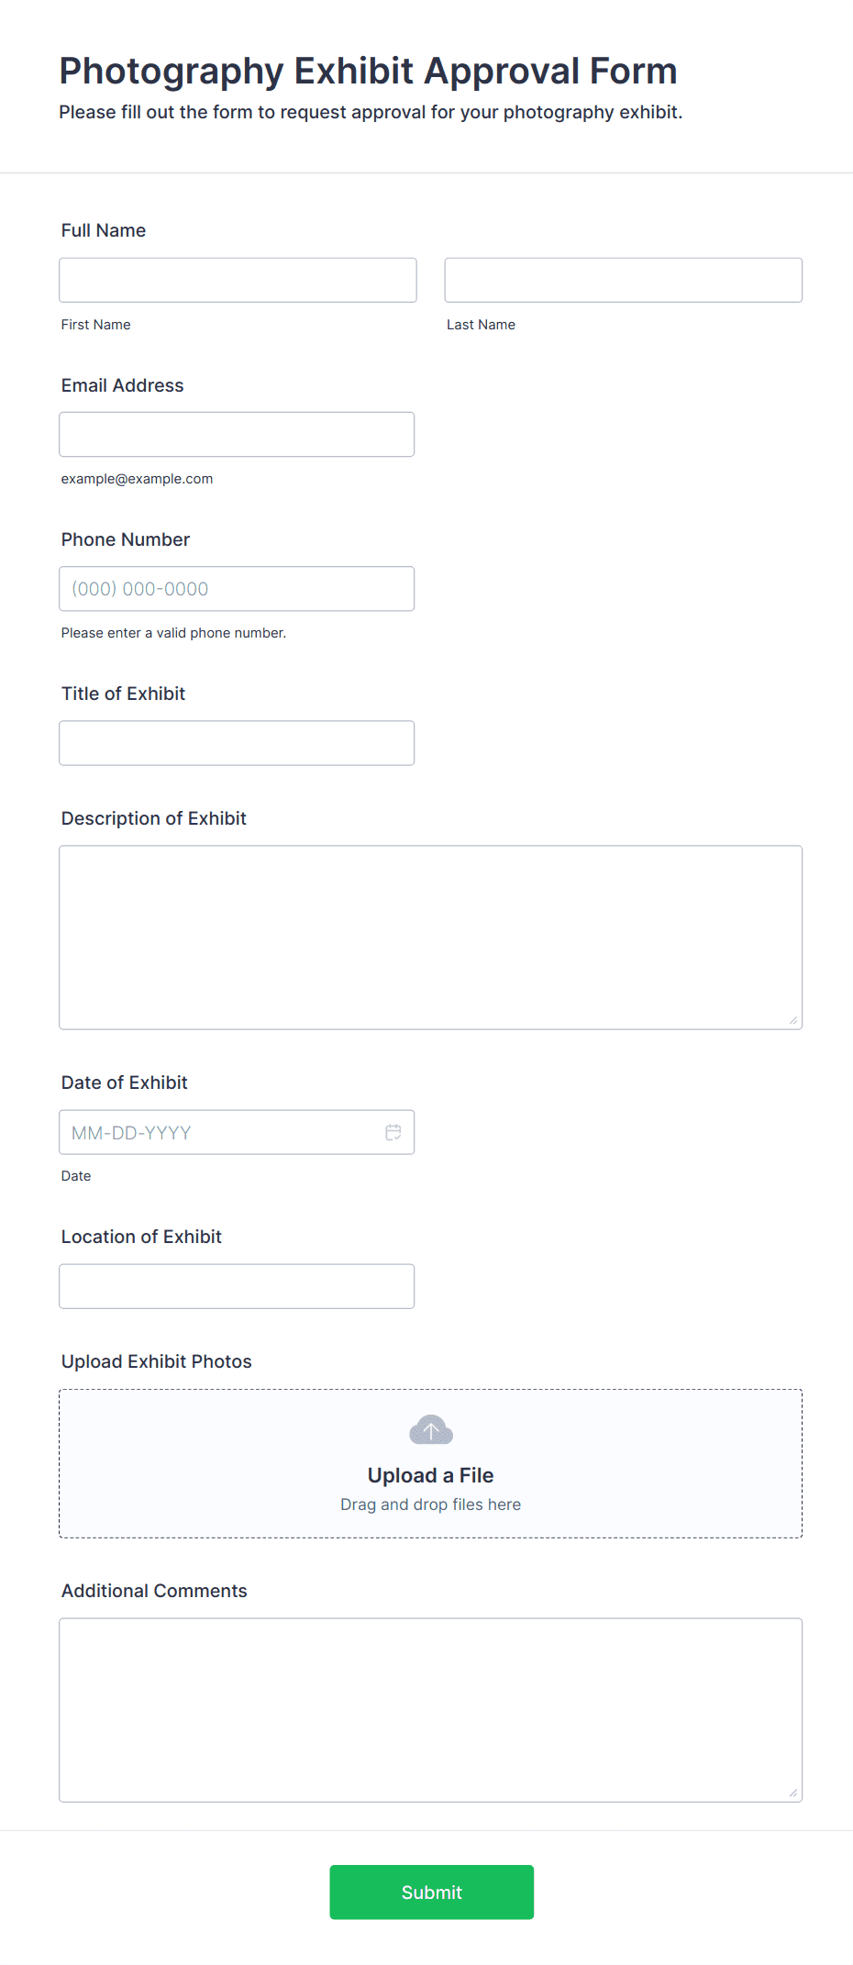Click the Upload a File text
This screenshot has height=1965, width=853.
point(430,1475)
